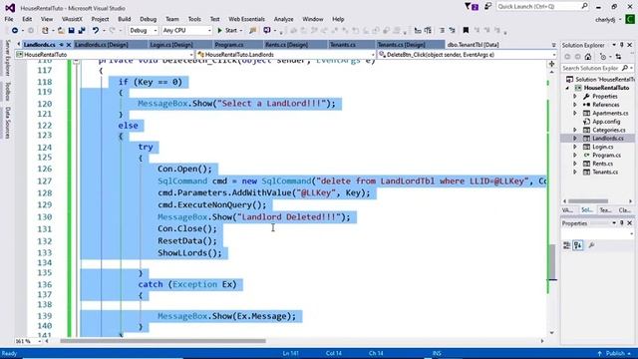
Task: Click the Home icon in Solution Explorer
Action: click(588, 57)
